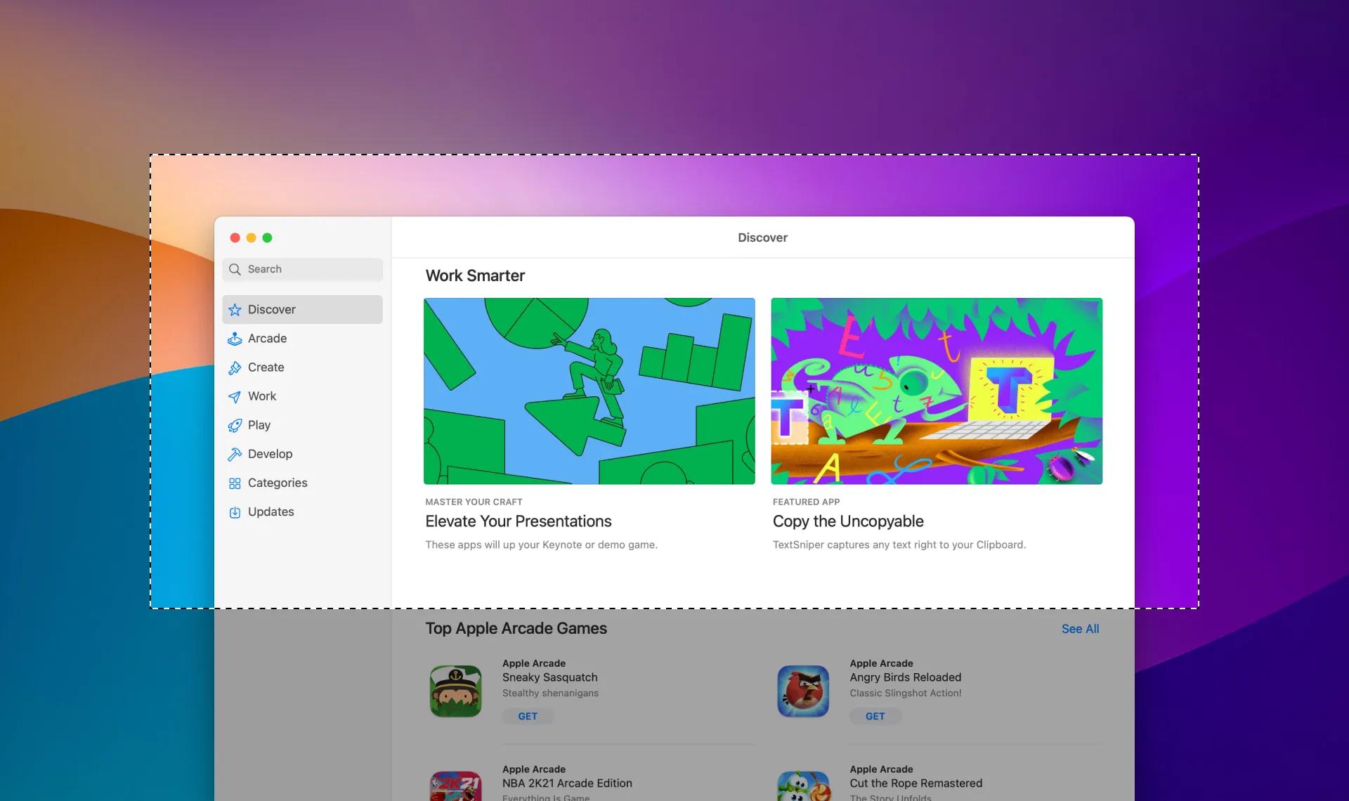Click the NBA 2K21 Arcade Edition title
The width and height of the screenshot is (1349, 801).
coord(567,783)
